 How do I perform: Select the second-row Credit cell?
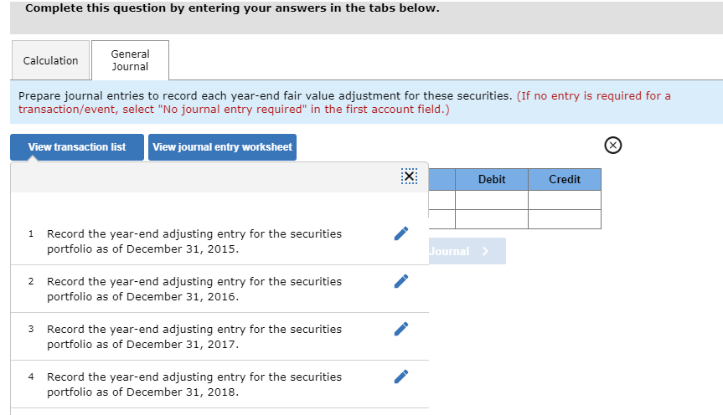point(565,219)
